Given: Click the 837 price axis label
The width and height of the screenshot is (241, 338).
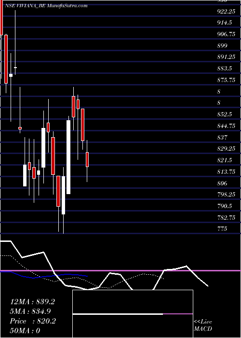Looking at the screenshot, I should (x=222, y=138).
